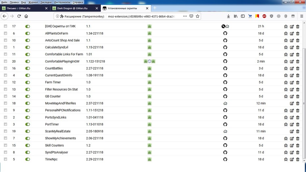Screen dimensions: 306x172
Task: Open the Закладки menu
Action: point(46,2)
